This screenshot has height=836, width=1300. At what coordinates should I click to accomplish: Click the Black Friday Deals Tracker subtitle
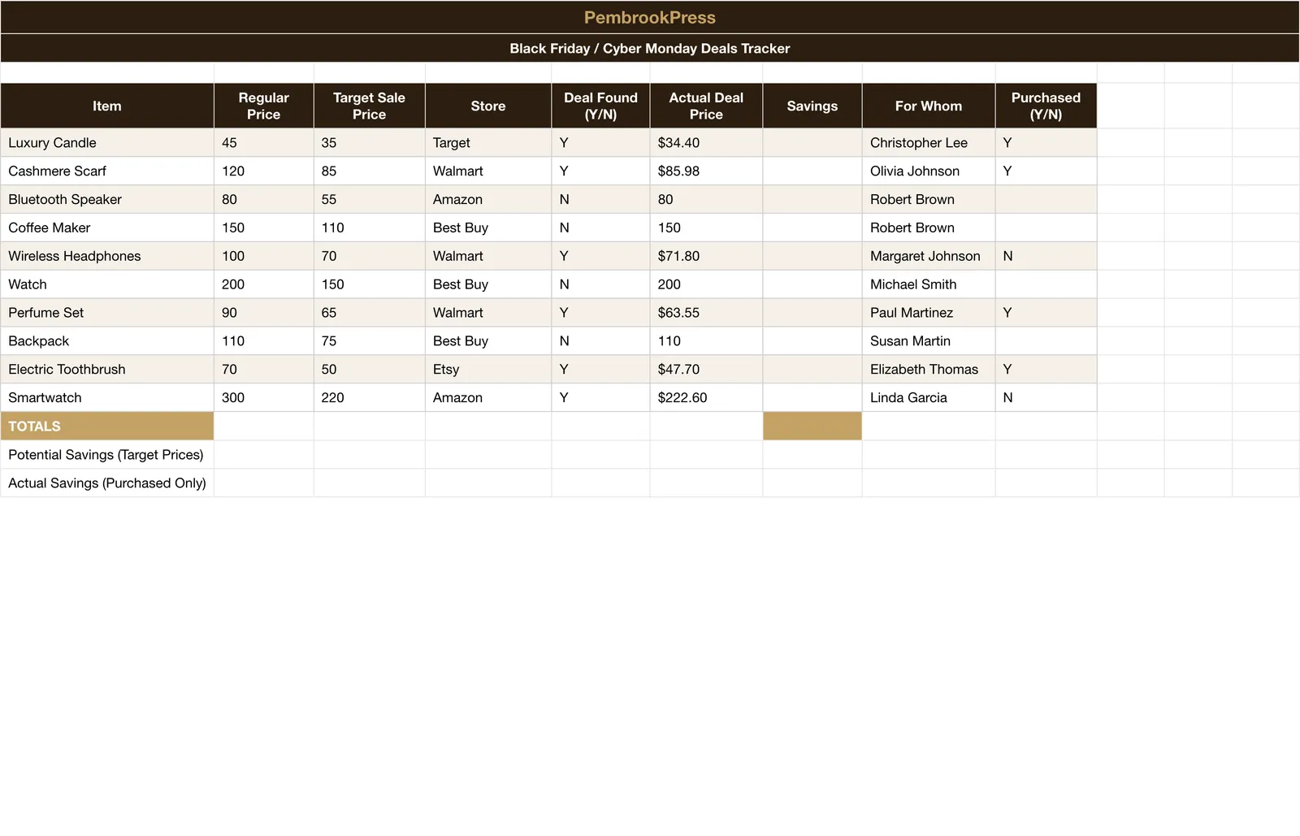650,48
